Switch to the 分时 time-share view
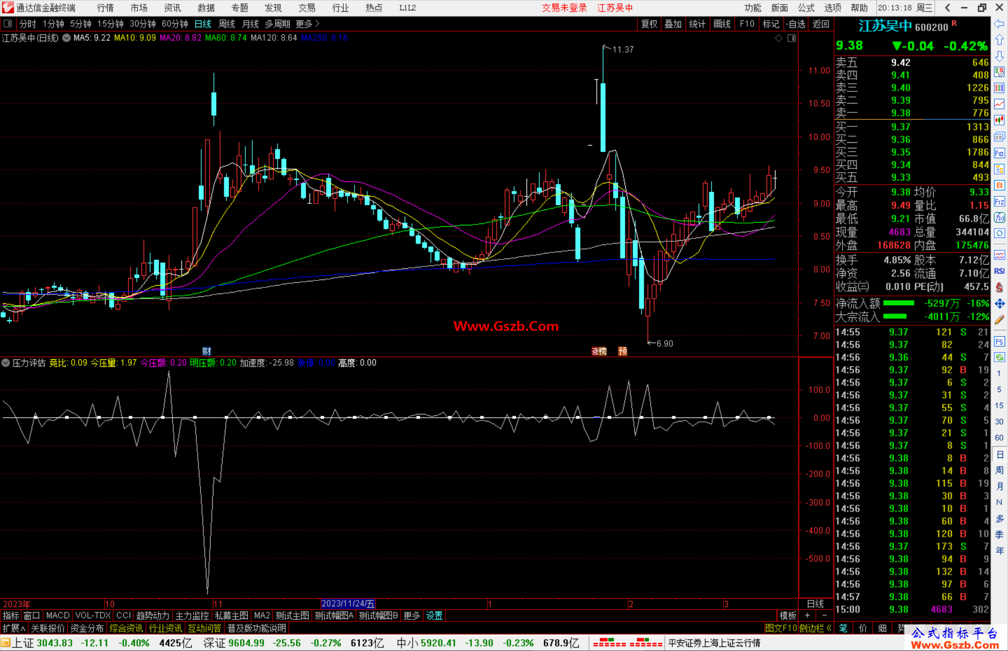1008x651 pixels. point(28,24)
